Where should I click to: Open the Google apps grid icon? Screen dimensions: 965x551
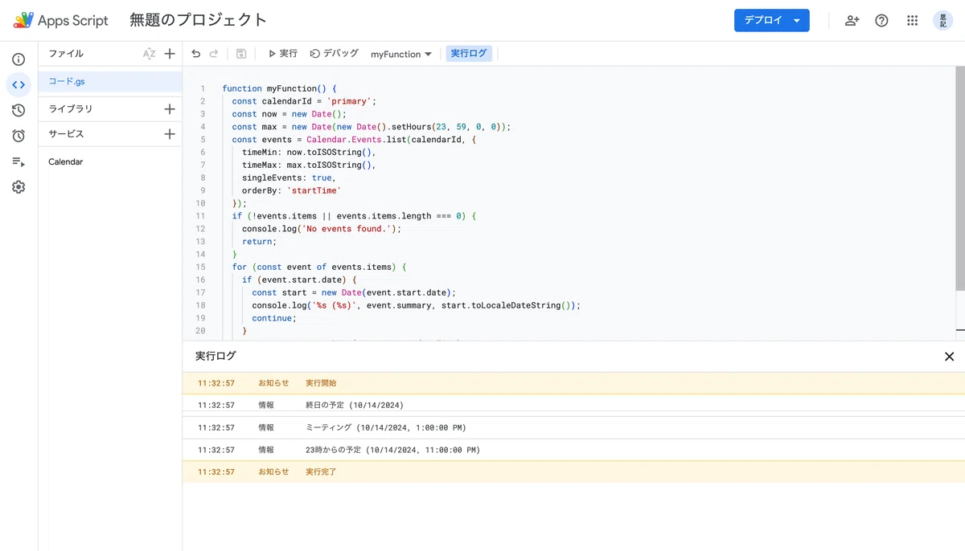[x=912, y=21]
